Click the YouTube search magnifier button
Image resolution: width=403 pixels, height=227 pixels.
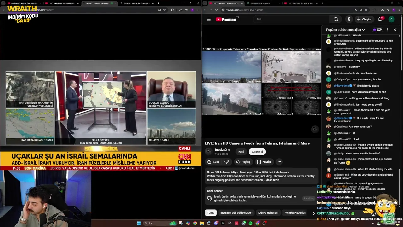click(336, 19)
